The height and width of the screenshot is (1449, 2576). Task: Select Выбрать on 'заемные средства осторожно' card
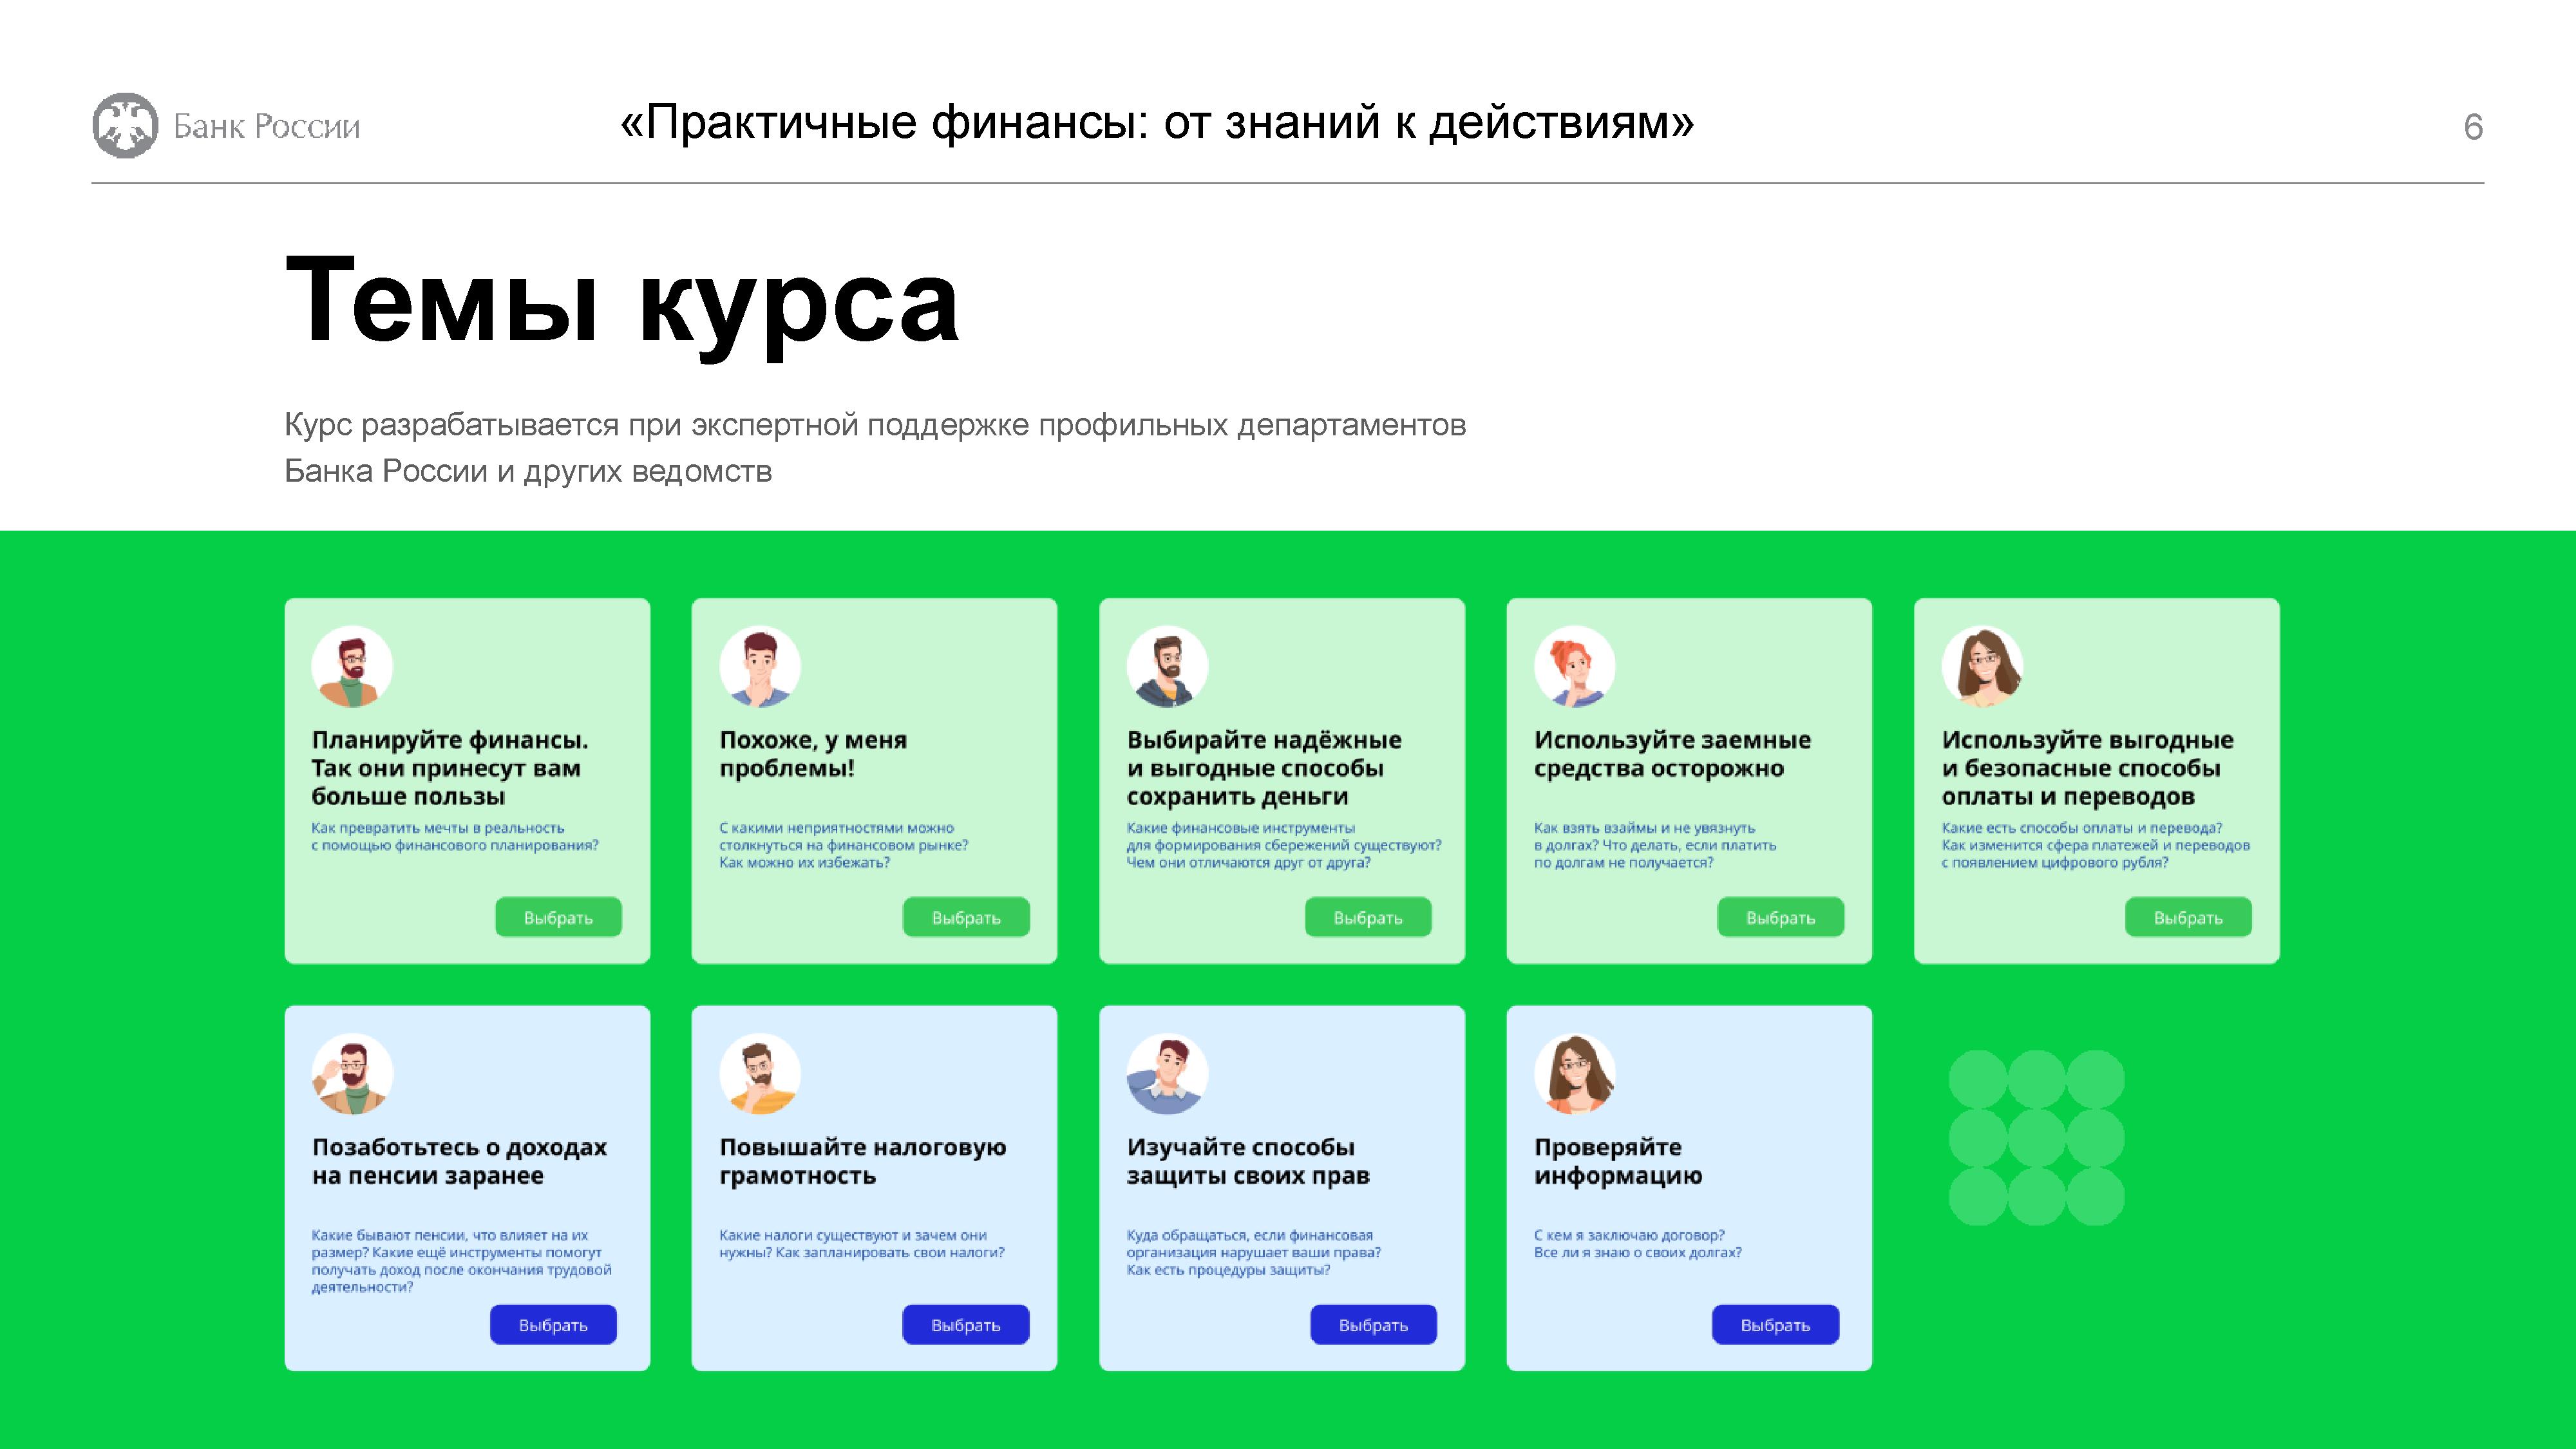[x=1780, y=917]
